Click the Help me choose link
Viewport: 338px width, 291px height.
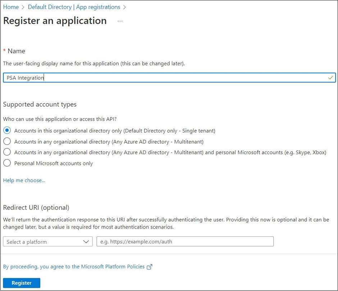point(24,180)
